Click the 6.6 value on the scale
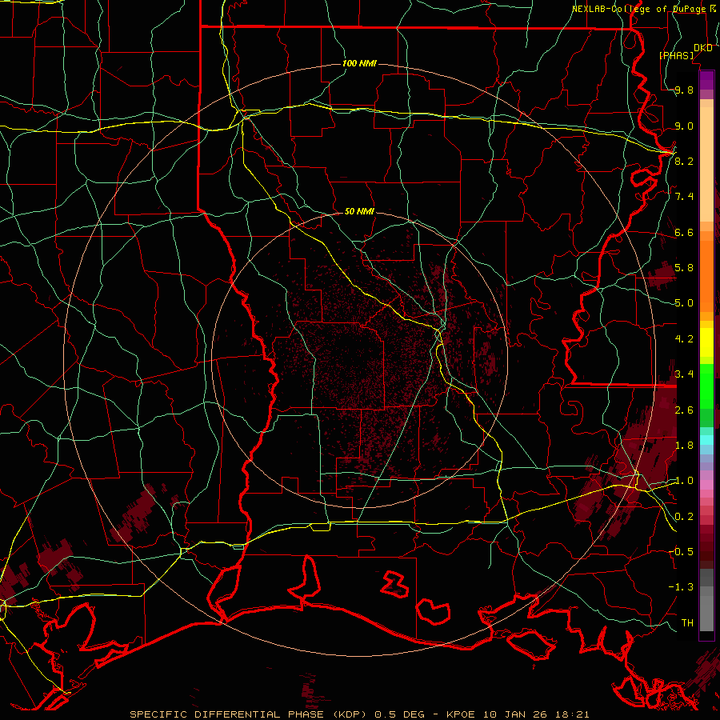The image size is (720, 720). (684, 233)
